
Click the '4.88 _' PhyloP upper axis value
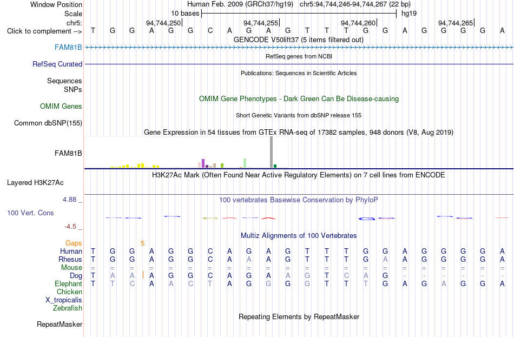point(73,200)
